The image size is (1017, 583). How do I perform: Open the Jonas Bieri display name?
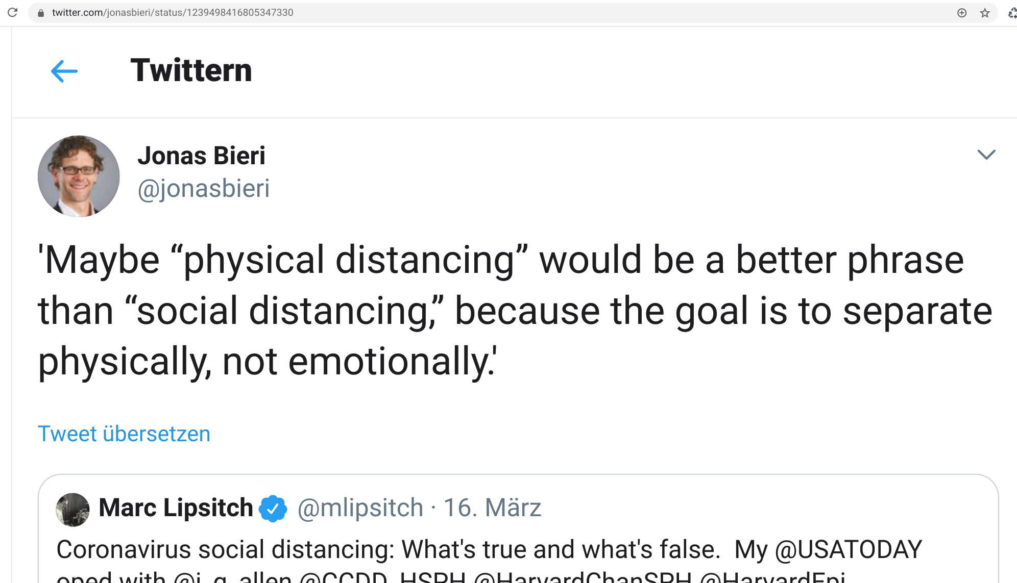click(201, 156)
